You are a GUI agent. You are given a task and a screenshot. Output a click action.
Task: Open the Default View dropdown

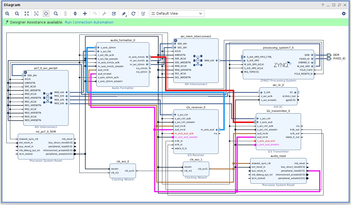177,14
